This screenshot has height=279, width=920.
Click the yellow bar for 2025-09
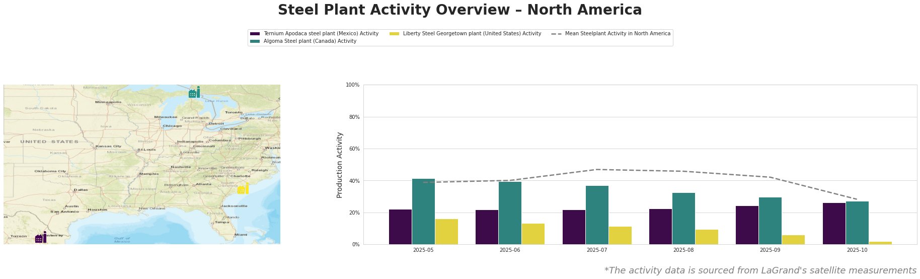[793, 240]
